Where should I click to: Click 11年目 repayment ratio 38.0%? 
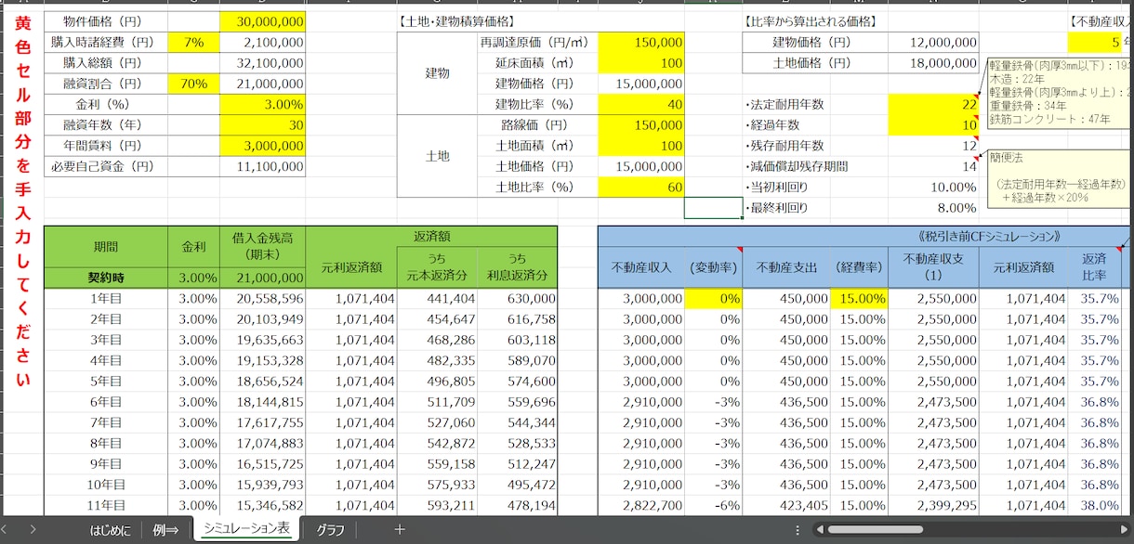(1094, 506)
